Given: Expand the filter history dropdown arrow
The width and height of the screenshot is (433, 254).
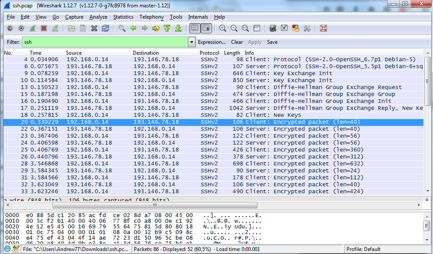Looking at the screenshot, I should coord(192,42).
